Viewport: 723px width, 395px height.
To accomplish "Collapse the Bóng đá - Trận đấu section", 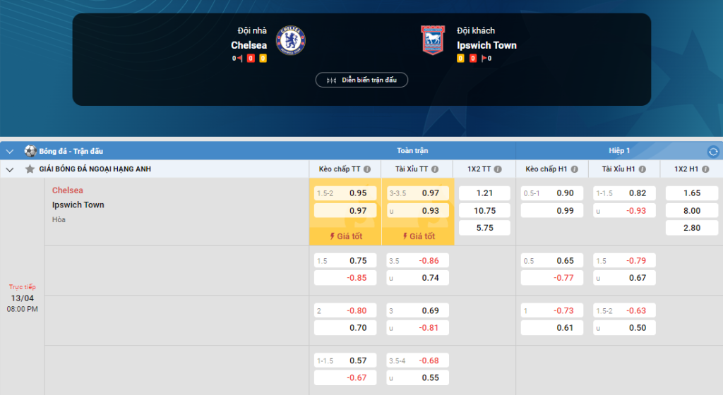I will pyautogui.click(x=9, y=151).
